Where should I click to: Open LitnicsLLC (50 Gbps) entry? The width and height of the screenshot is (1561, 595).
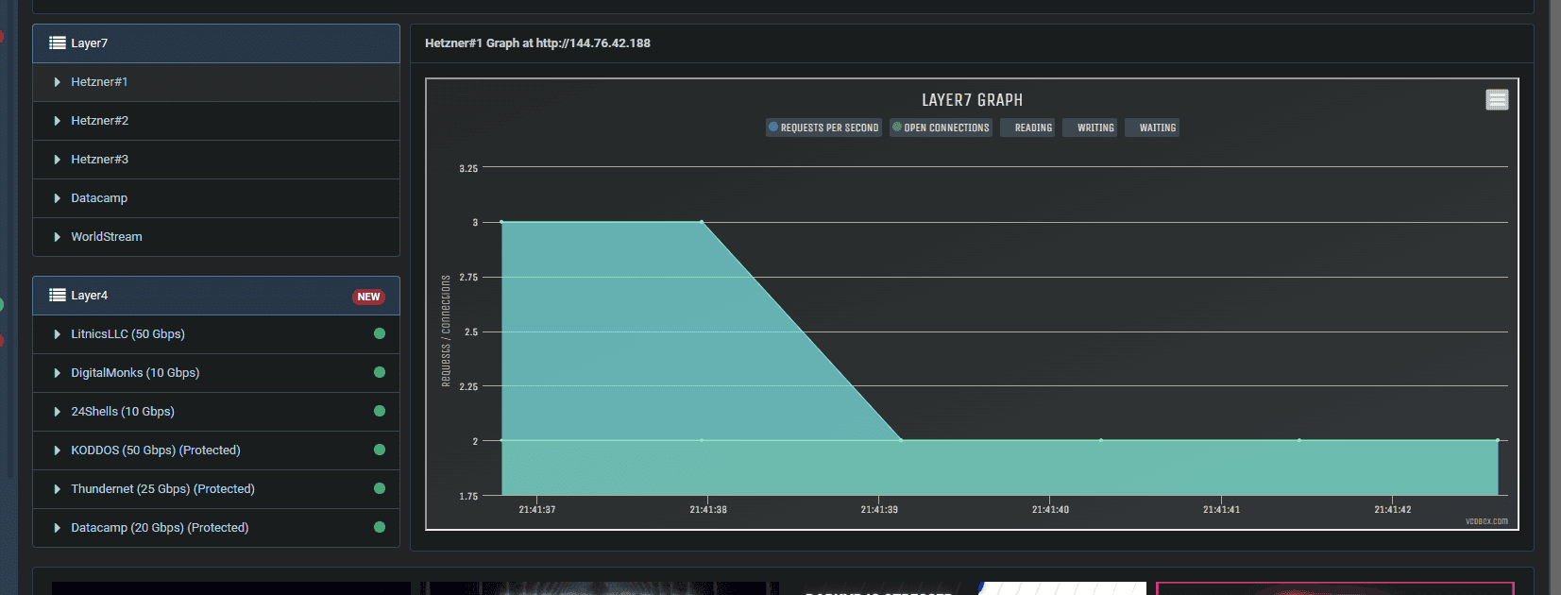(216, 334)
